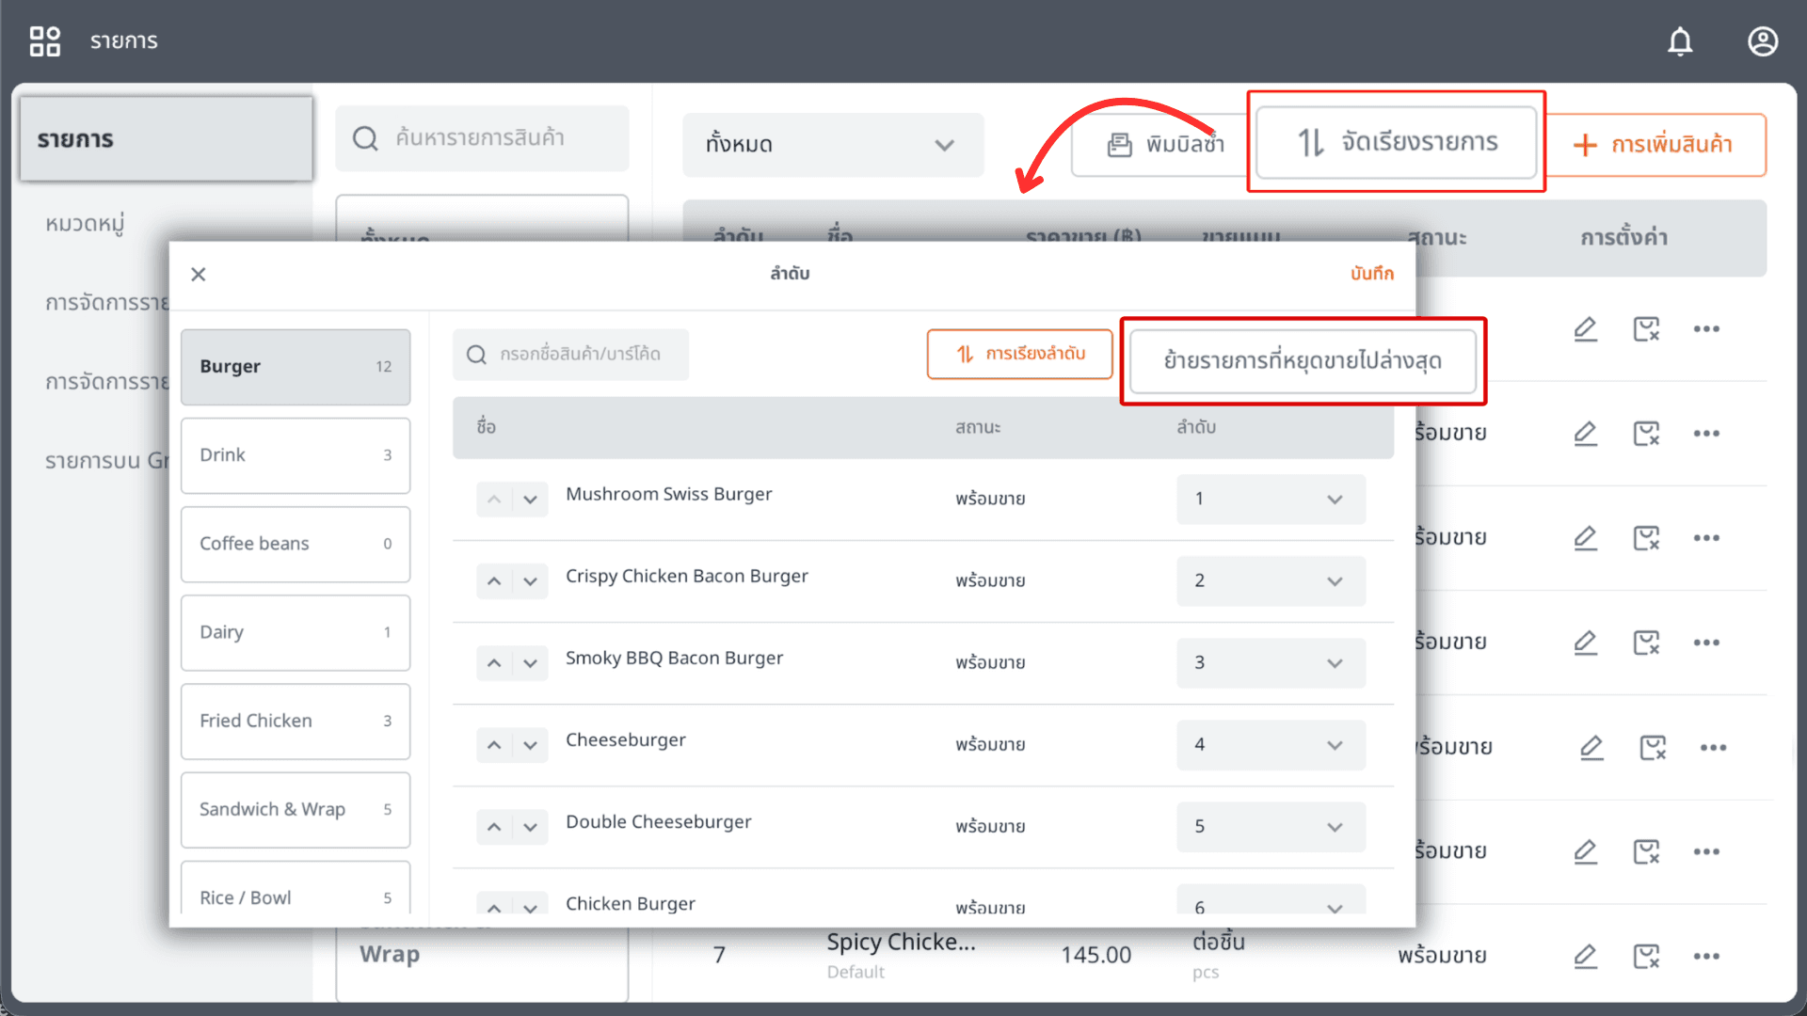Move Crispy Chicken Bacon Burger up
The width and height of the screenshot is (1807, 1016).
click(494, 581)
